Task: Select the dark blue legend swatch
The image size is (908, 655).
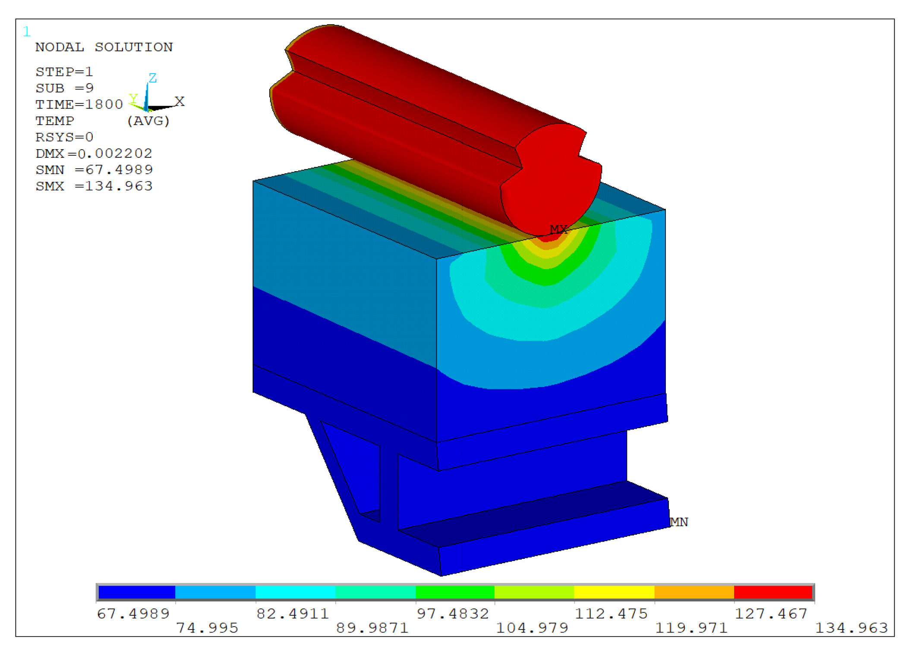Action: click(x=136, y=592)
